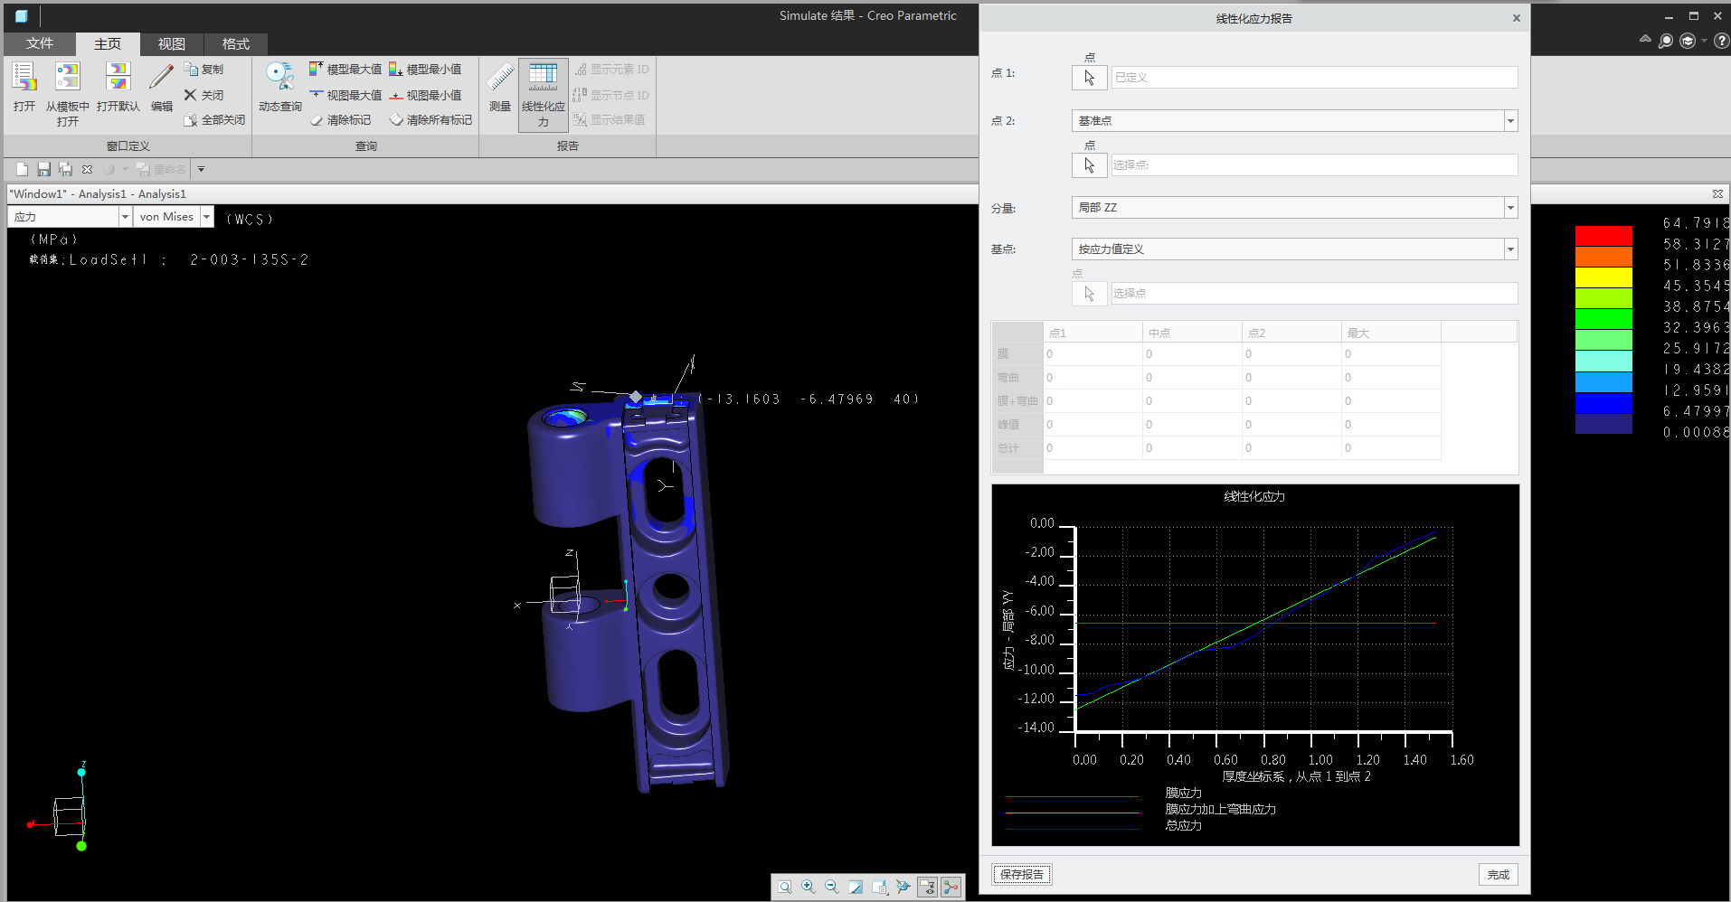The width and height of the screenshot is (1731, 902).
Task: Click the save floppy disk icon
Action: click(x=43, y=169)
